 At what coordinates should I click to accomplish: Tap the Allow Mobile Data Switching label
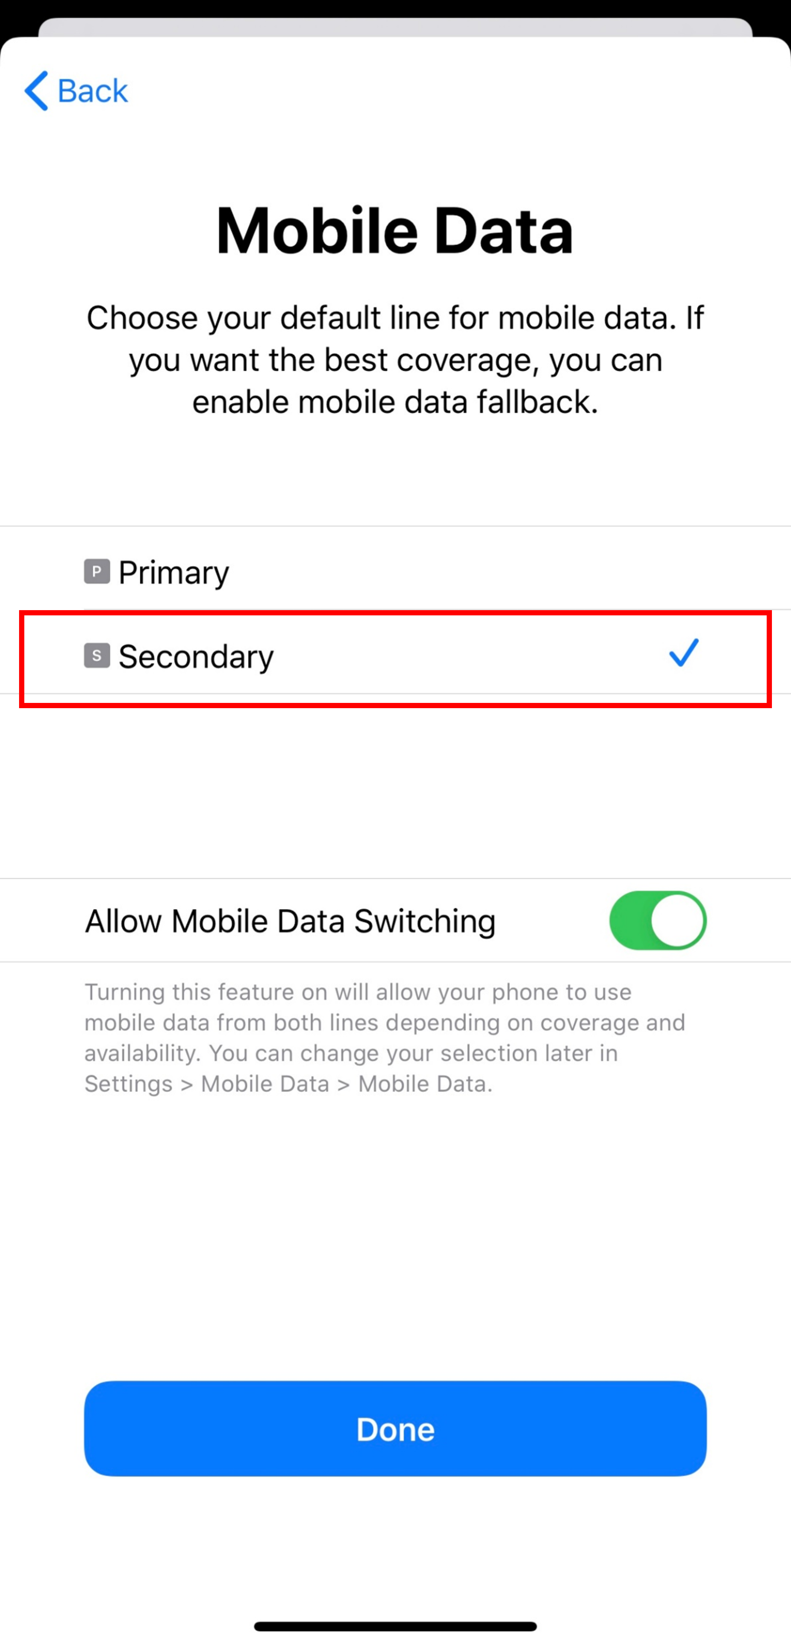(x=291, y=921)
